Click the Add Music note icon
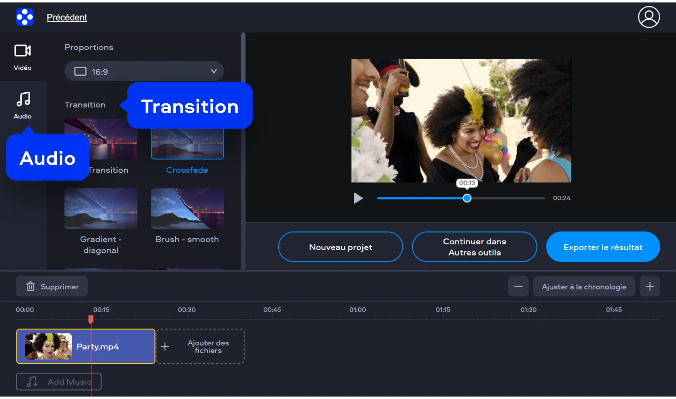This screenshot has height=399, width=676. point(32,382)
